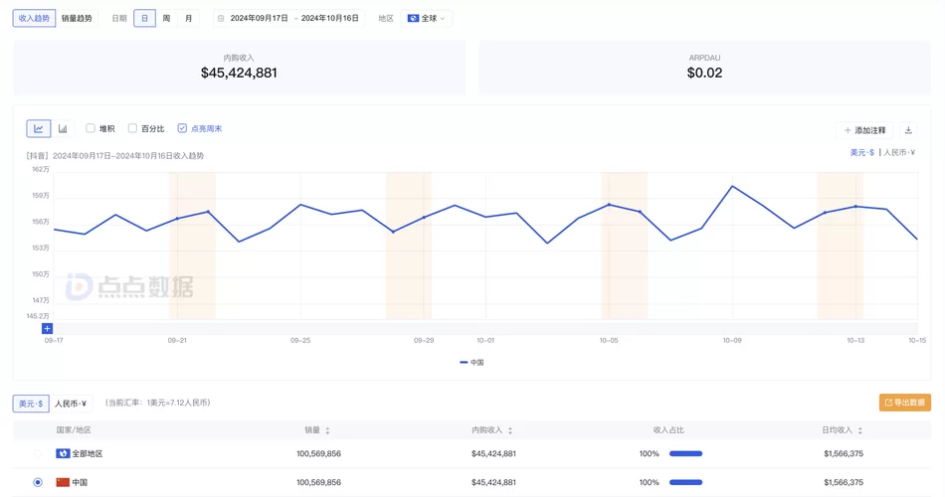
Task: Click 添加注释 button
Action: [864, 130]
